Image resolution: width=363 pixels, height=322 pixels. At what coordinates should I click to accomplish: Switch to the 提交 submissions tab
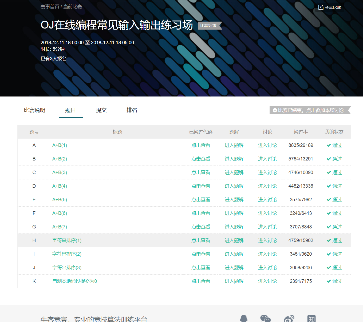[101, 110]
